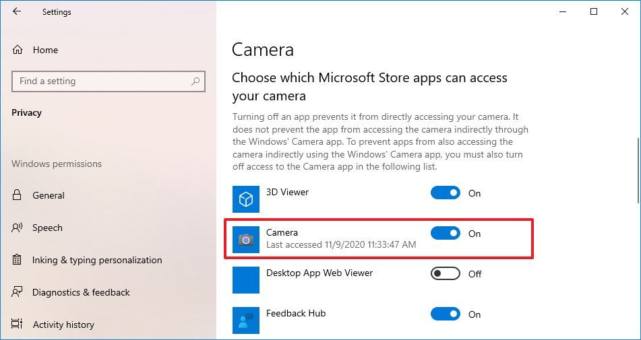Click the back arrow in Settings

click(x=17, y=11)
